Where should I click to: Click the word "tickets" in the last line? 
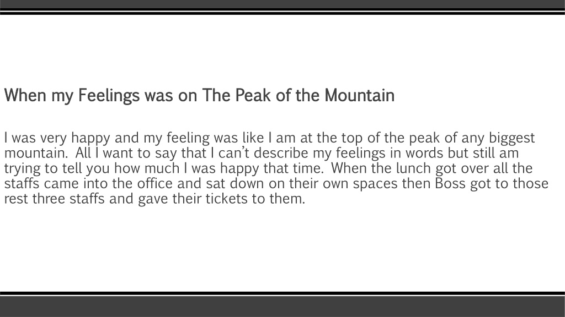click(226, 199)
